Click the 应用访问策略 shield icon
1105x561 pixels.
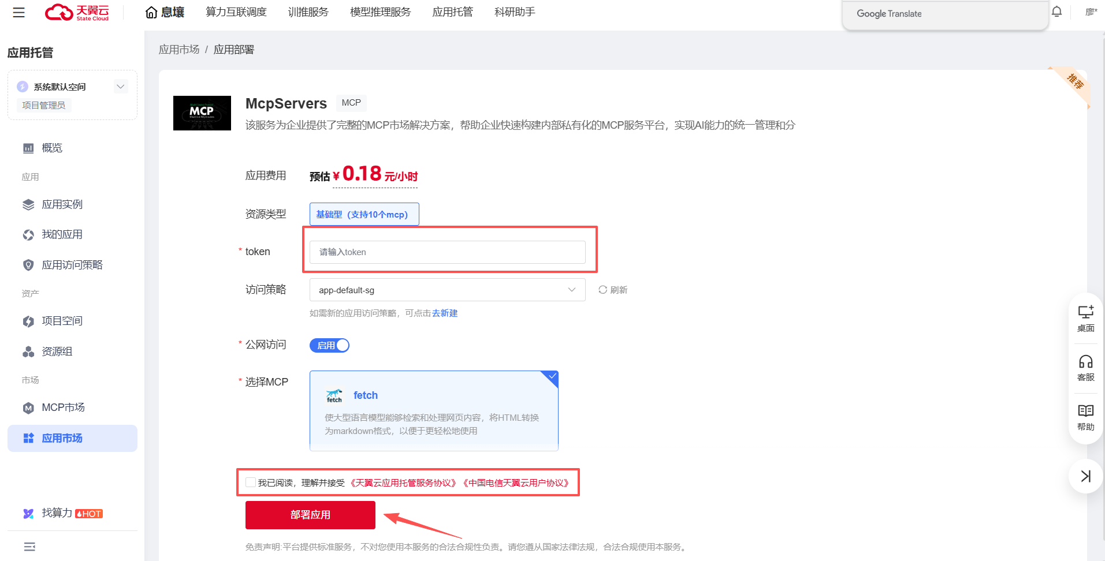(28, 265)
